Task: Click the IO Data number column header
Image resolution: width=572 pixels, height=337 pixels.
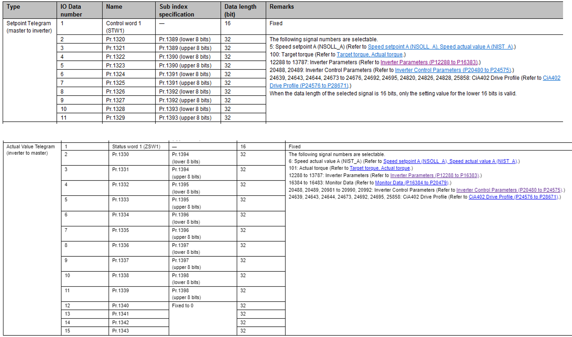Action: tap(79, 10)
